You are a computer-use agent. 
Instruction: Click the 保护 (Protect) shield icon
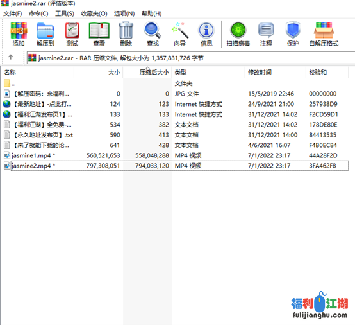coord(293,34)
